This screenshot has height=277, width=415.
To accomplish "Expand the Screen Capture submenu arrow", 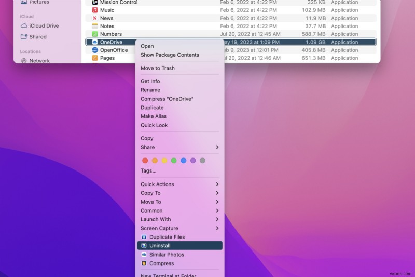I will [217, 228].
